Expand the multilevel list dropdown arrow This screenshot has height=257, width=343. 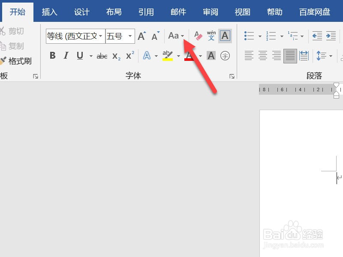[302, 36]
